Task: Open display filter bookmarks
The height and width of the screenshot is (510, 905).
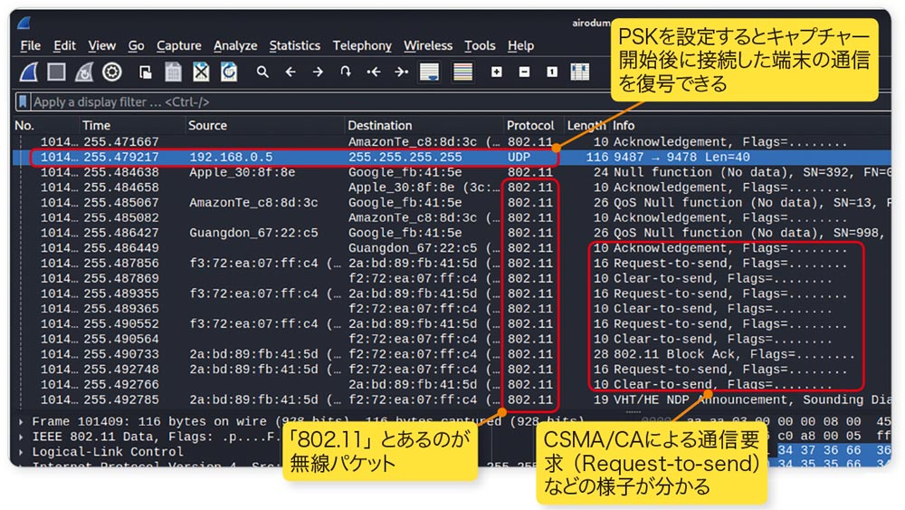Action: pos(23,101)
